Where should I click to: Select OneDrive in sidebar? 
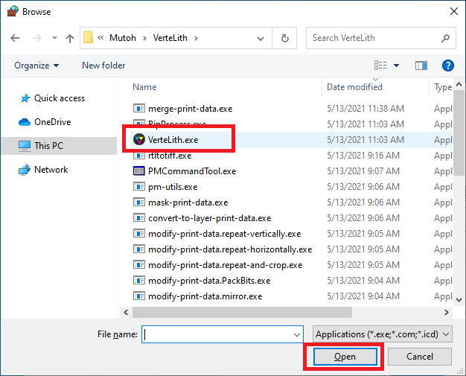coord(53,122)
